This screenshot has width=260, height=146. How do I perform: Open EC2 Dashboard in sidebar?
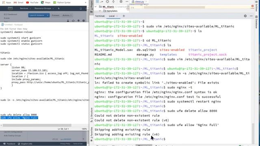click(x=11, y=15)
